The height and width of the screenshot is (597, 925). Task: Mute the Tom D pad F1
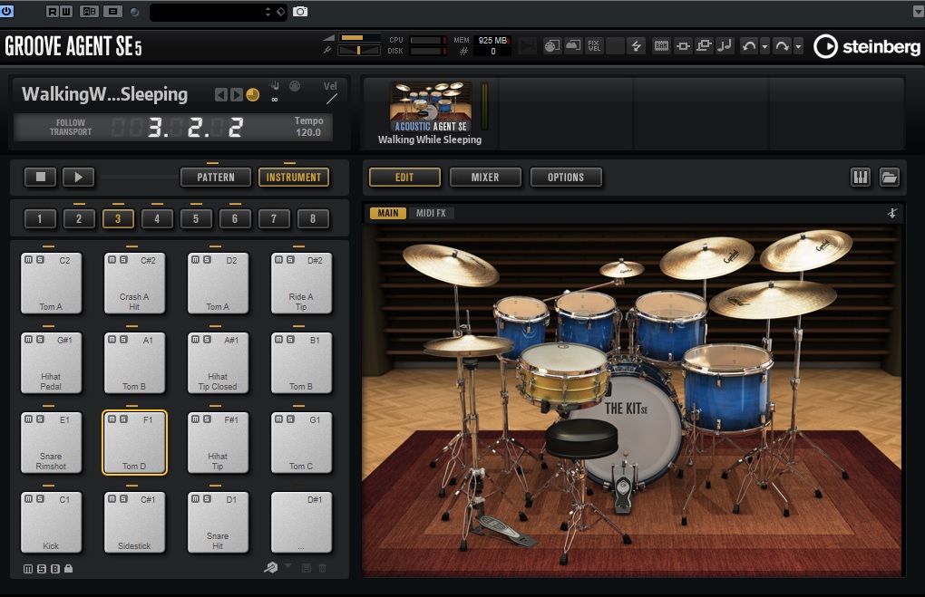[x=112, y=419]
